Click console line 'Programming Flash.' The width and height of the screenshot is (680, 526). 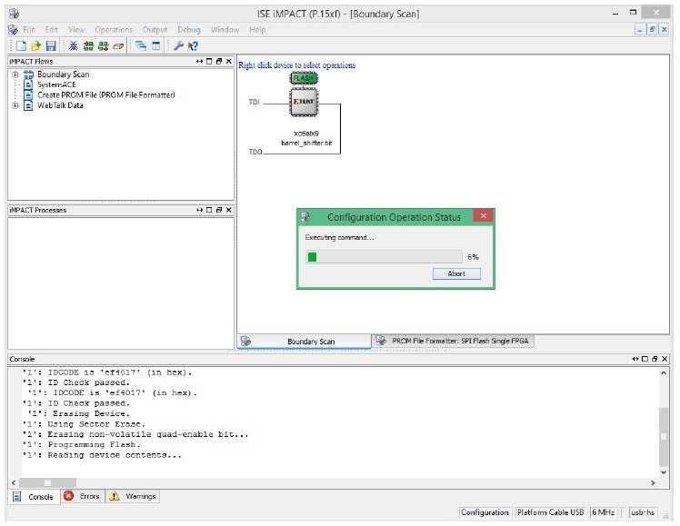click(81, 444)
